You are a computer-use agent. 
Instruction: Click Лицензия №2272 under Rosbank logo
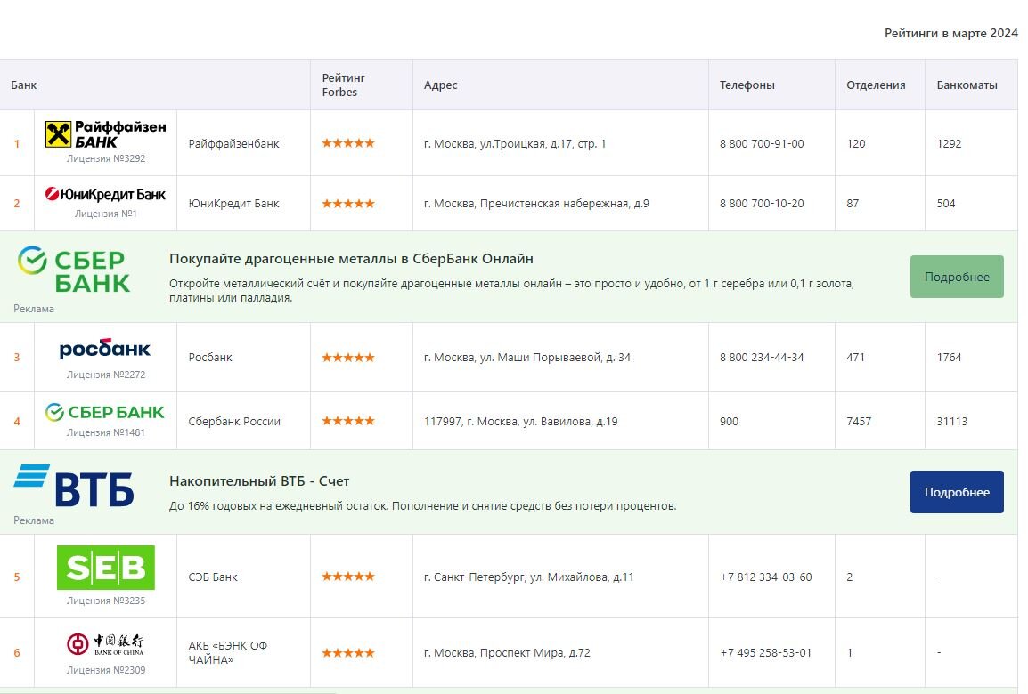(x=105, y=375)
